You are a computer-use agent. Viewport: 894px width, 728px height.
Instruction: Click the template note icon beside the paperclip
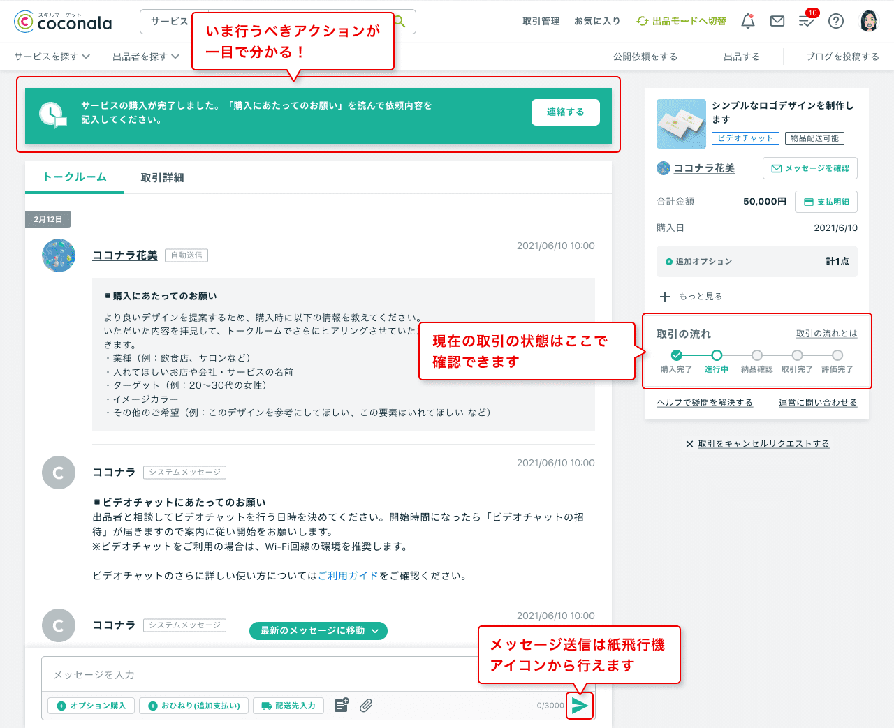[x=341, y=706]
